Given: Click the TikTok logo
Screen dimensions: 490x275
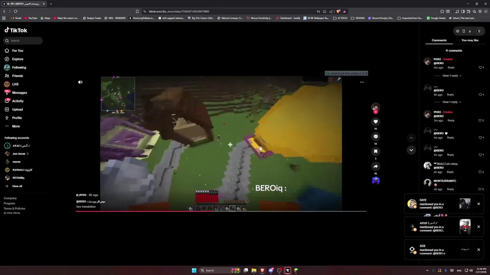Looking at the screenshot, I should [16, 30].
